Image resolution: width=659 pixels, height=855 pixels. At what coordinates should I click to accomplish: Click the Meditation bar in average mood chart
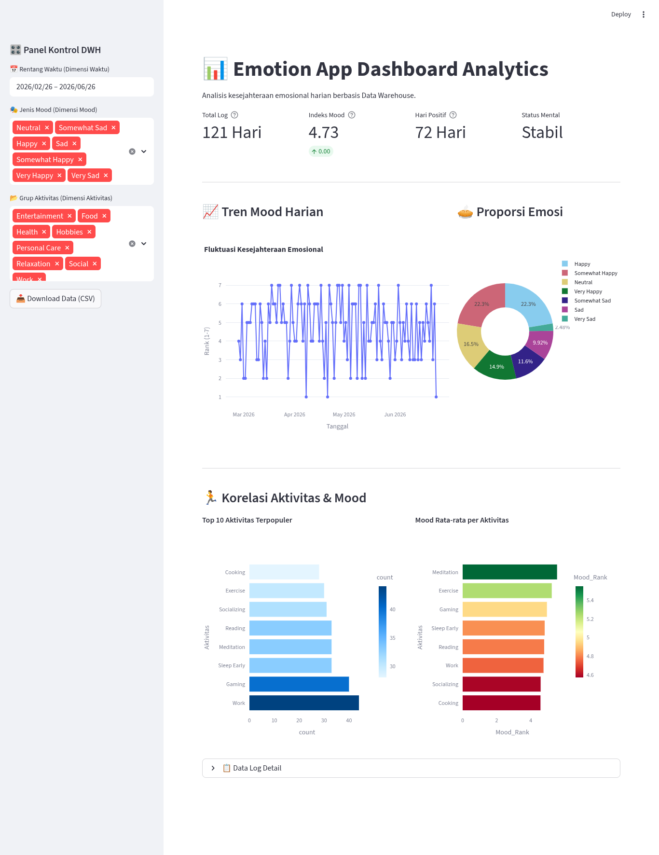click(509, 572)
